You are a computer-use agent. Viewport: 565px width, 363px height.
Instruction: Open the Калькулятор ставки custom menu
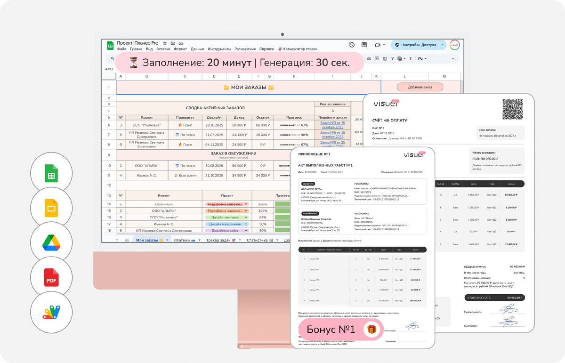[x=298, y=49]
